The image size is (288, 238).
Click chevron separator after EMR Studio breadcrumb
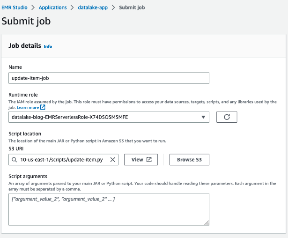click(x=33, y=7)
